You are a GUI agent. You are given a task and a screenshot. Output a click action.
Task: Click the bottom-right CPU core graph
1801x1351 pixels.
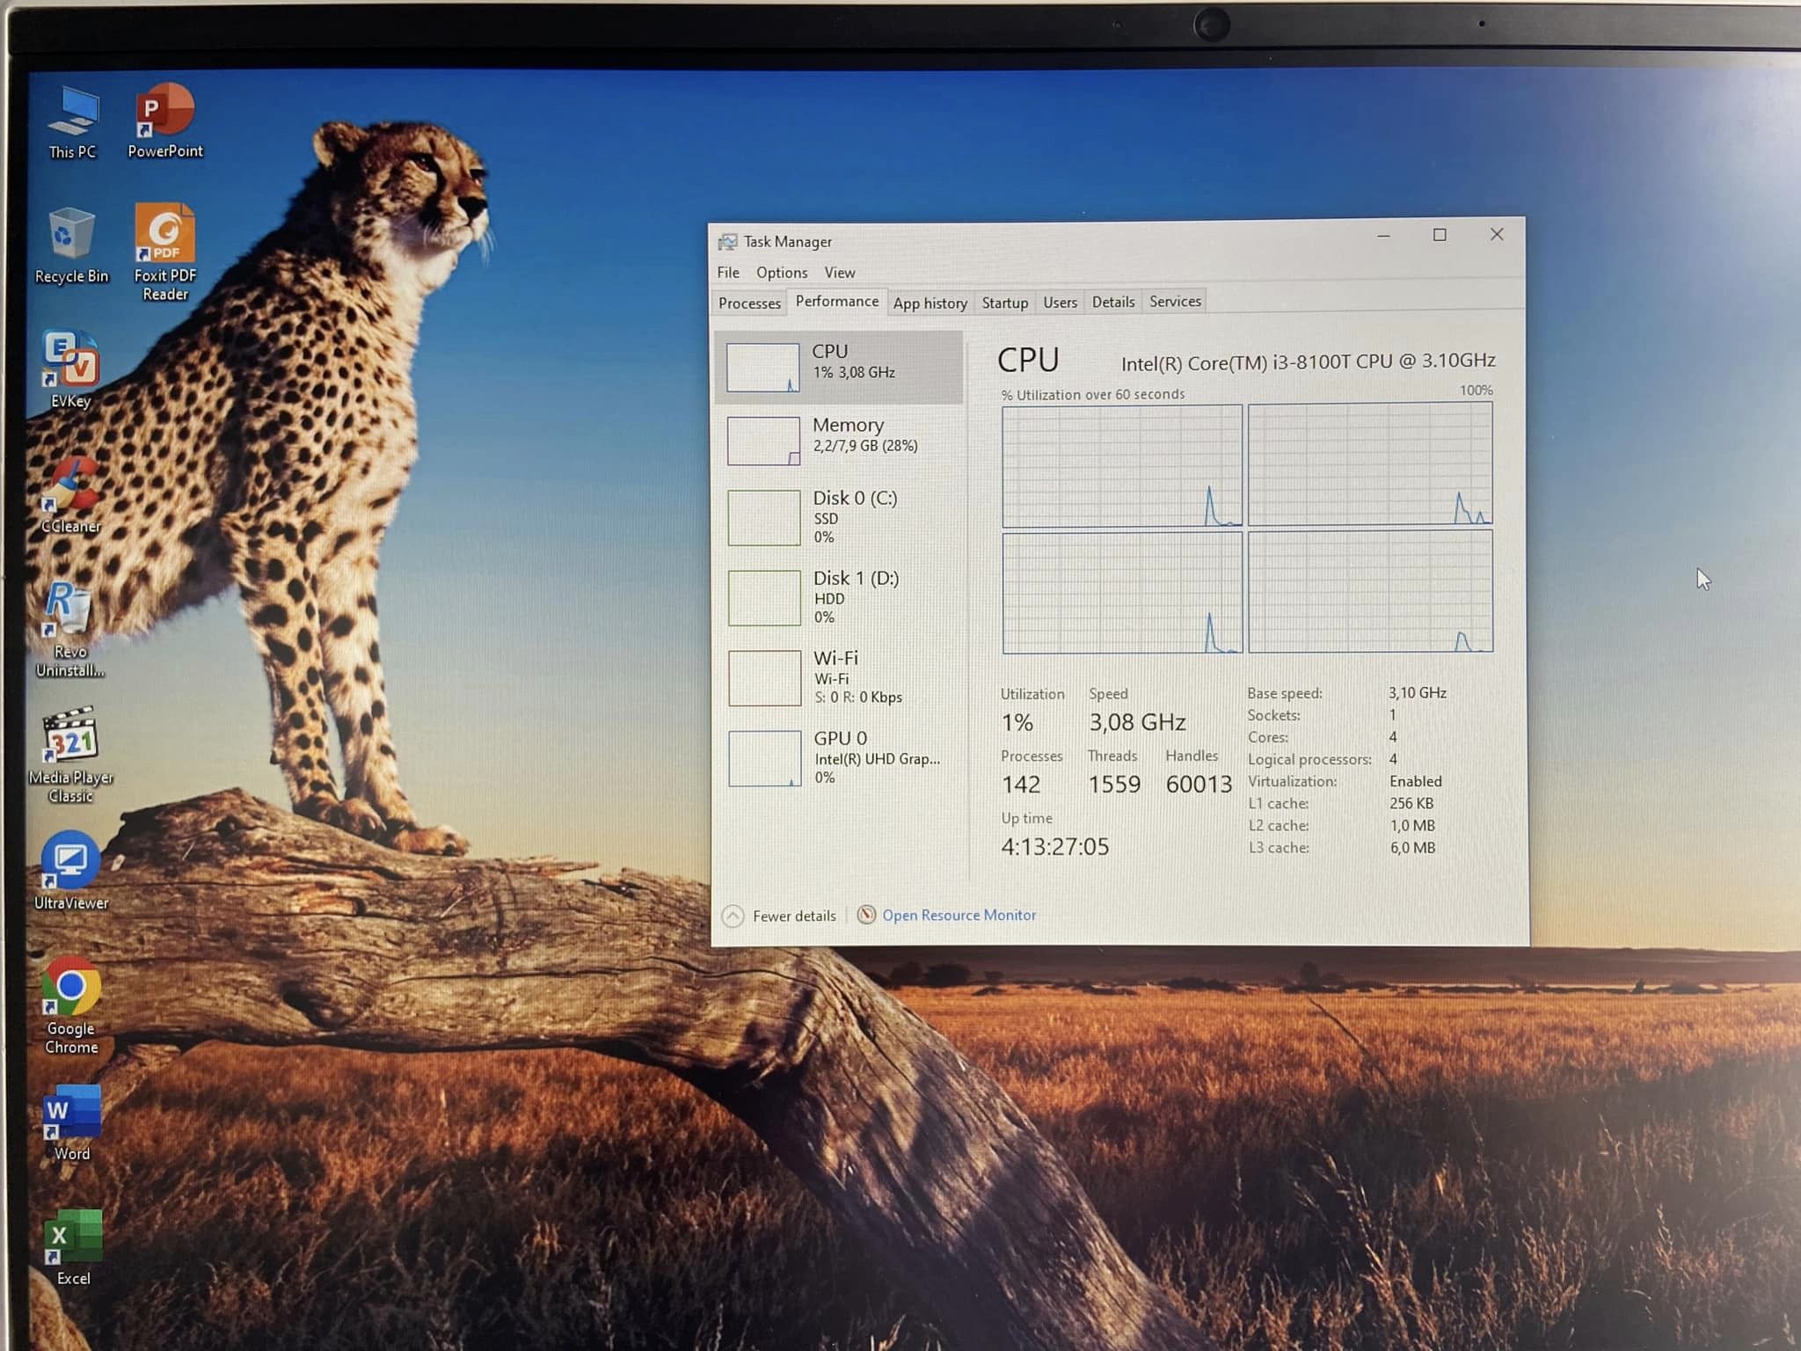point(1370,591)
